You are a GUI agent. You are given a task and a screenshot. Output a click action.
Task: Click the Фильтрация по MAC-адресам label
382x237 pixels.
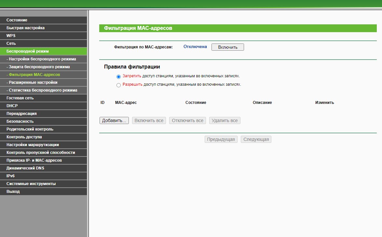coord(143,47)
